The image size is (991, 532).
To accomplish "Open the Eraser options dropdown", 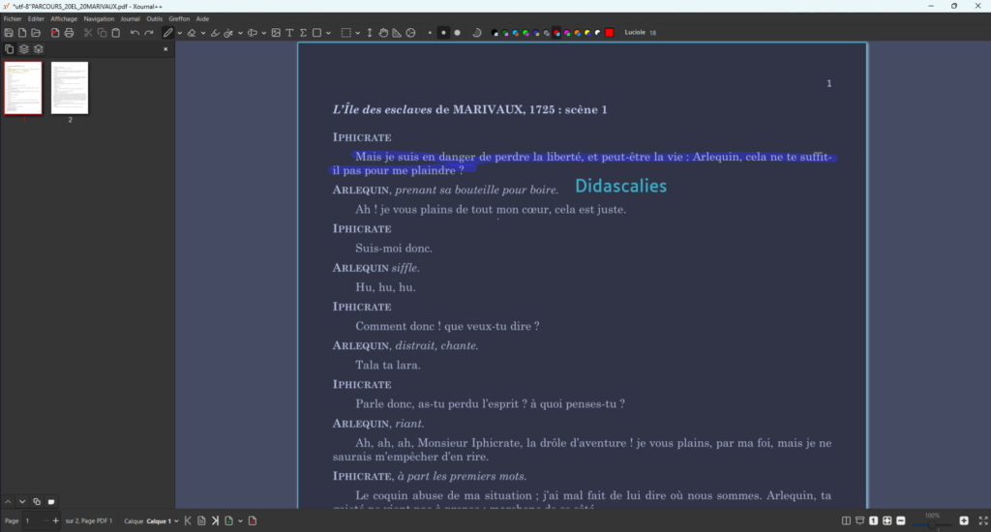I will 203,33.
